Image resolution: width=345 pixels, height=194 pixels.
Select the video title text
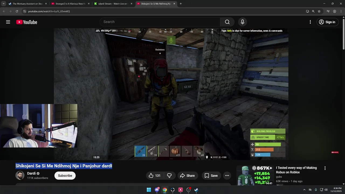point(64,166)
